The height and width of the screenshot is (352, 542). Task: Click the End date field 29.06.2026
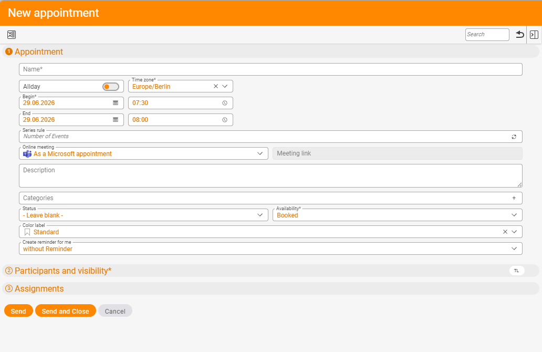point(71,120)
